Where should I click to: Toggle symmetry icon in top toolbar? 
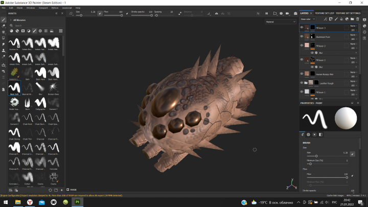click(216, 14)
